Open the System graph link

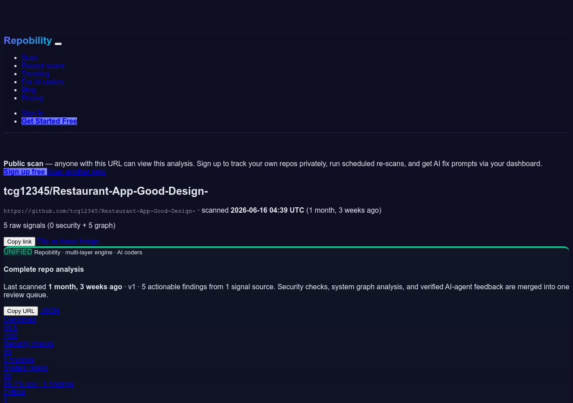point(26,368)
